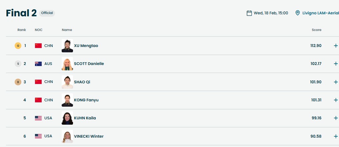Open XU Mengtao's athlete profile

[86, 46]
